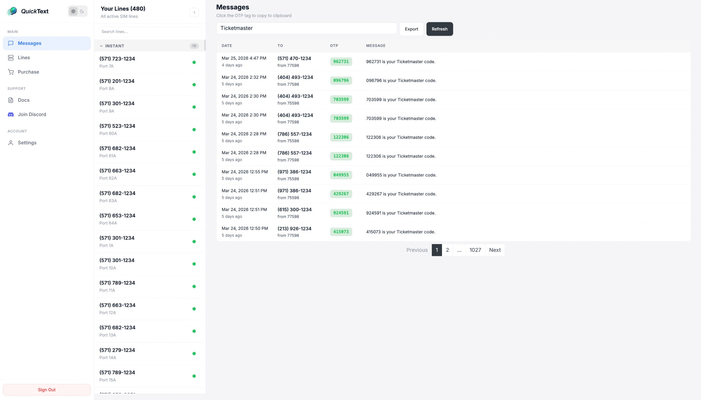This screenshot has height=400, width=701.
Task: Open the Purchase cart icon
Action: [11, 72]
